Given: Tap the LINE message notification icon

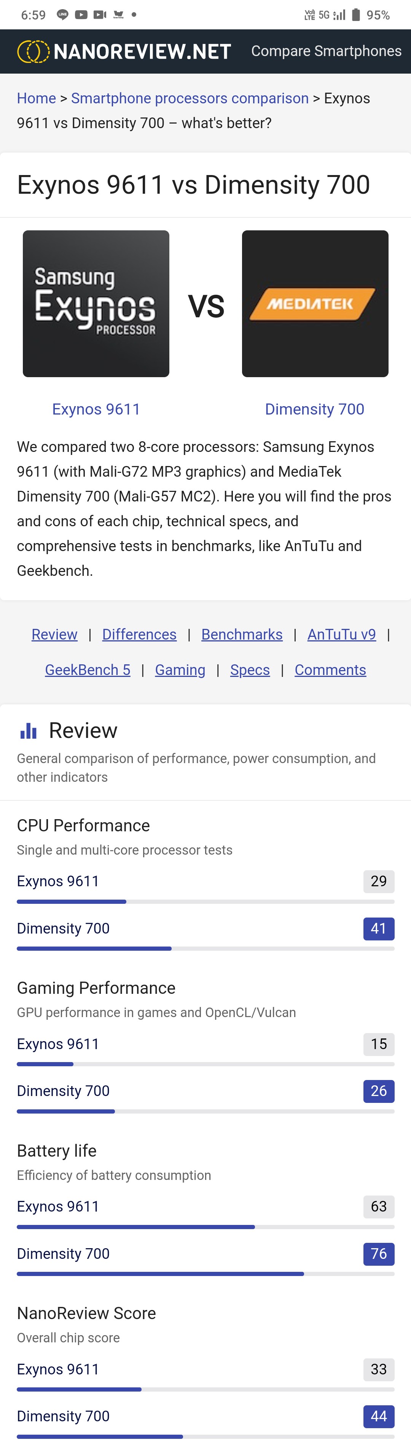Looking at the screenshot, I should click(62, 14).
